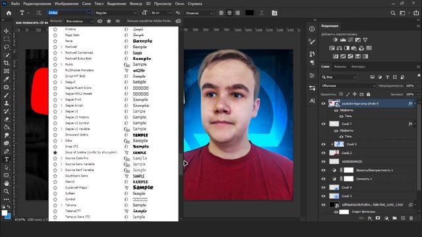The image size is (422, 237).
Task: Select the Horizontal Type tool
Action: tap(6, 159)
